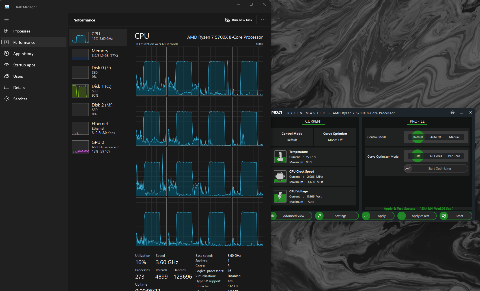Click the Apply button
This screenshot has width=480, height=291.
pos(378,216)
